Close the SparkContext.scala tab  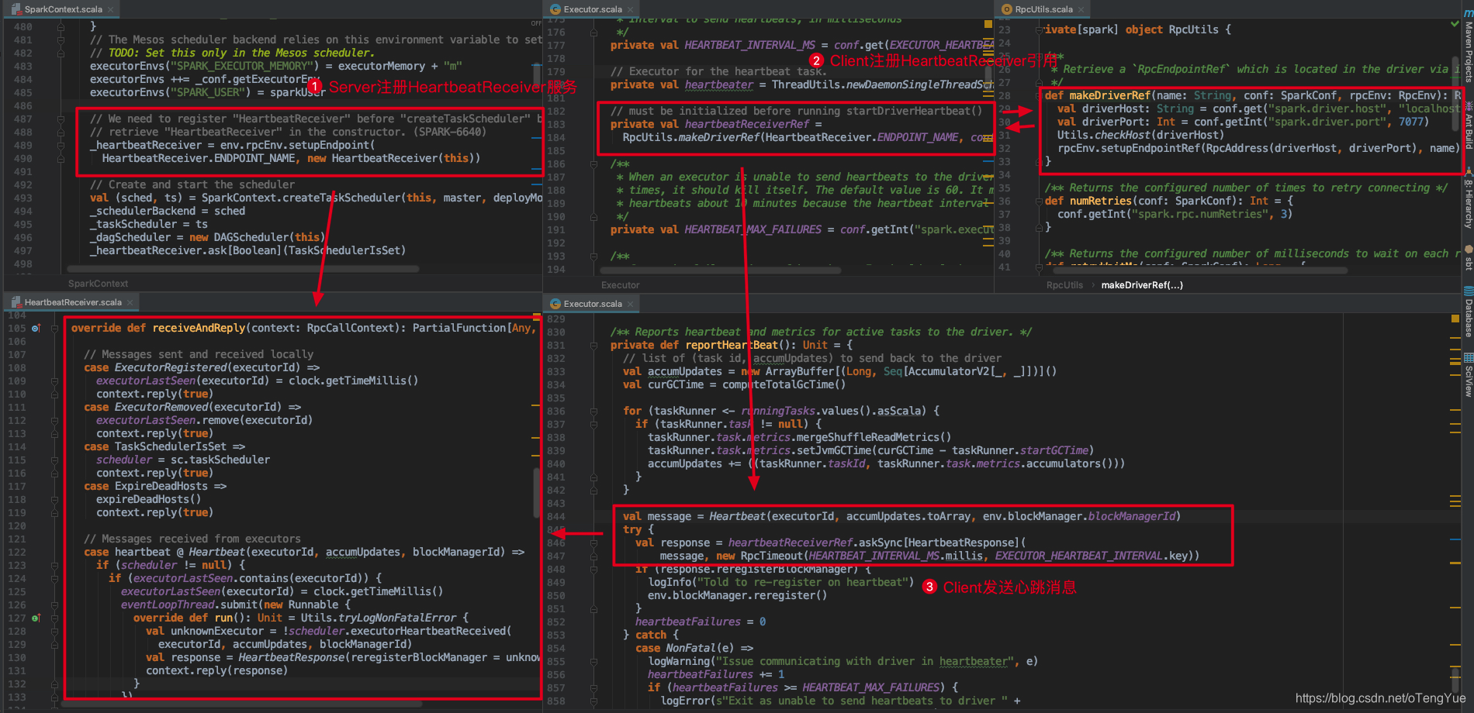click(111, 10)
